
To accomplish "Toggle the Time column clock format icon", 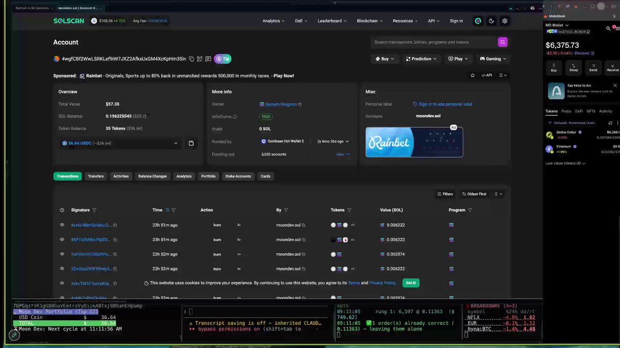I will point(167,210).
